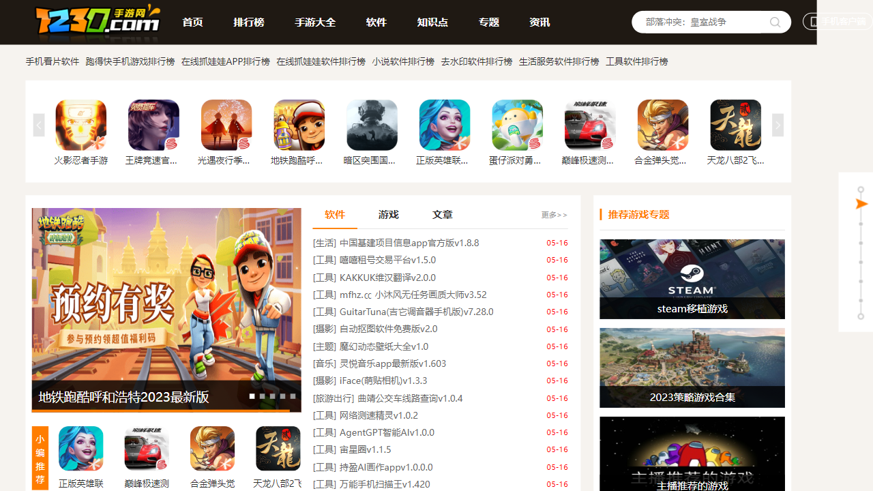The image size is (873, 491).
Task: Open 工具软件排行榜 link
Action: coord(637,61)
